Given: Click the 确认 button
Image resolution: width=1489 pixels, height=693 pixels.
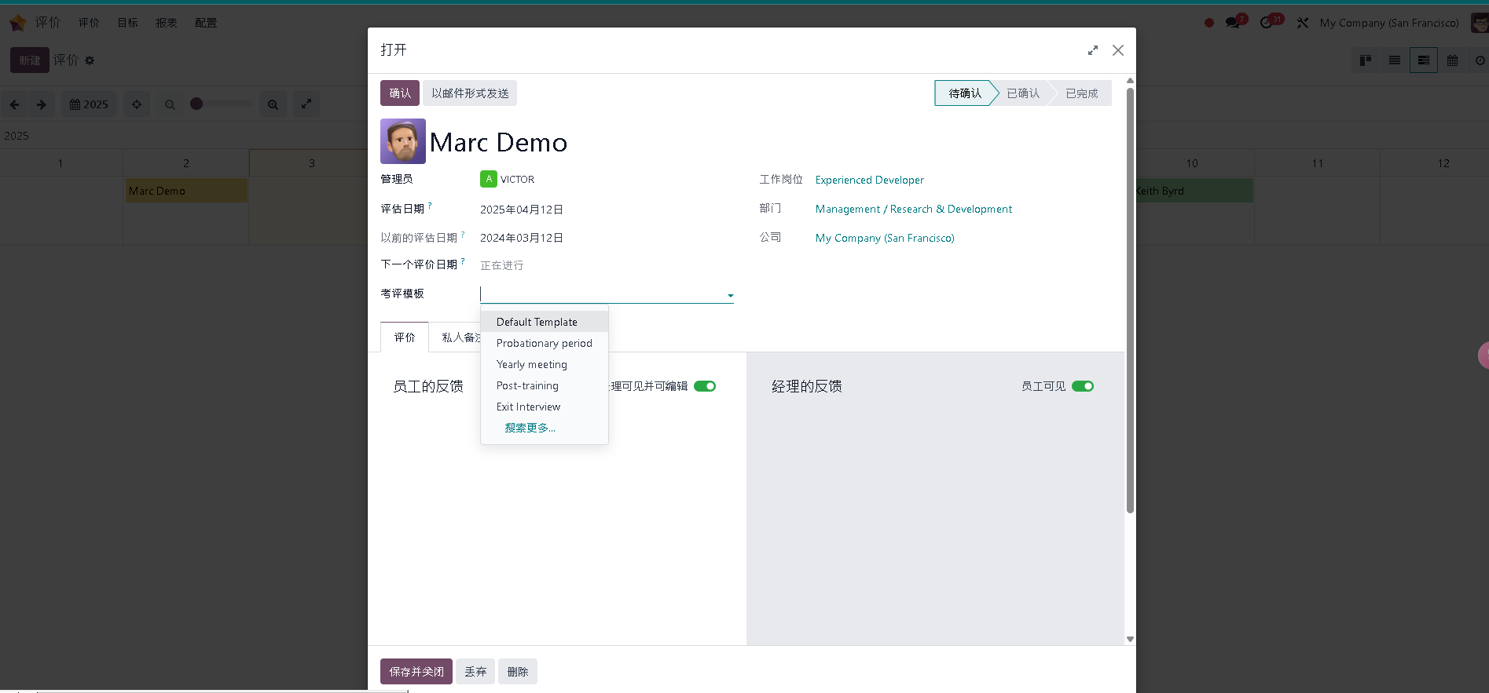Looking at the screenshot, I should click(x=400, y=93).
